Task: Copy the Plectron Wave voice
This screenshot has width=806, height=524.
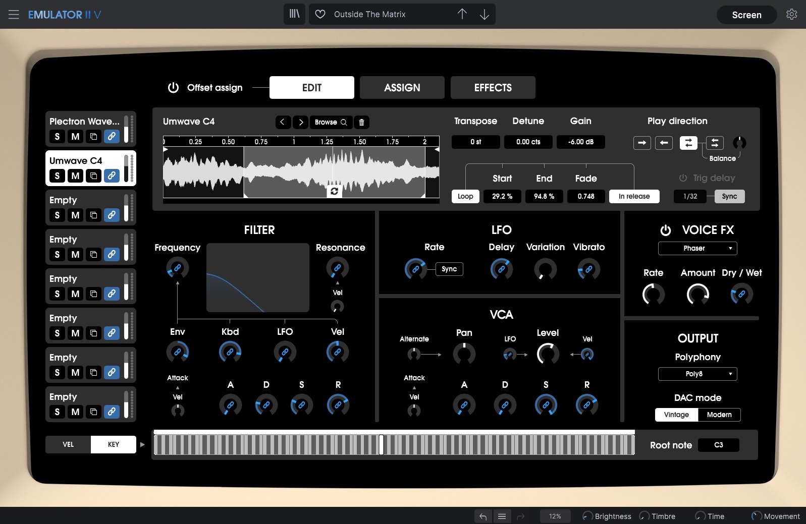Action: tap(93, 136)
